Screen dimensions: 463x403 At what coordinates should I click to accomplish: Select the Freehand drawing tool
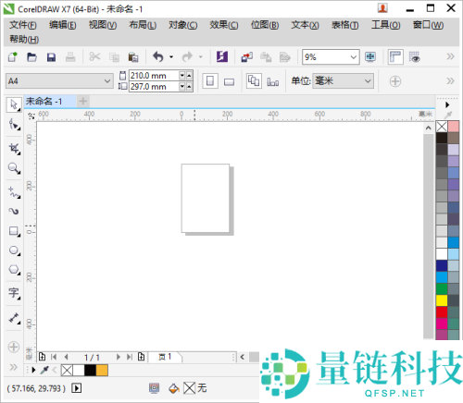tap(14, 192)
